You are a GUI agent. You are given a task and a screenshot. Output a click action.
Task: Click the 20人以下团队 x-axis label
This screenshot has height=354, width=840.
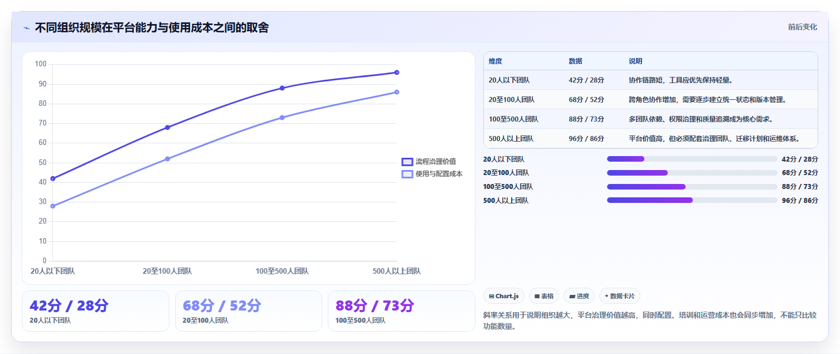[53, 271]
